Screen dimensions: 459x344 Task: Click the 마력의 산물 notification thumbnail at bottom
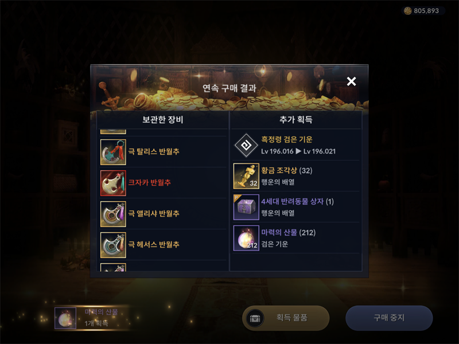click(x=65, y=318)
